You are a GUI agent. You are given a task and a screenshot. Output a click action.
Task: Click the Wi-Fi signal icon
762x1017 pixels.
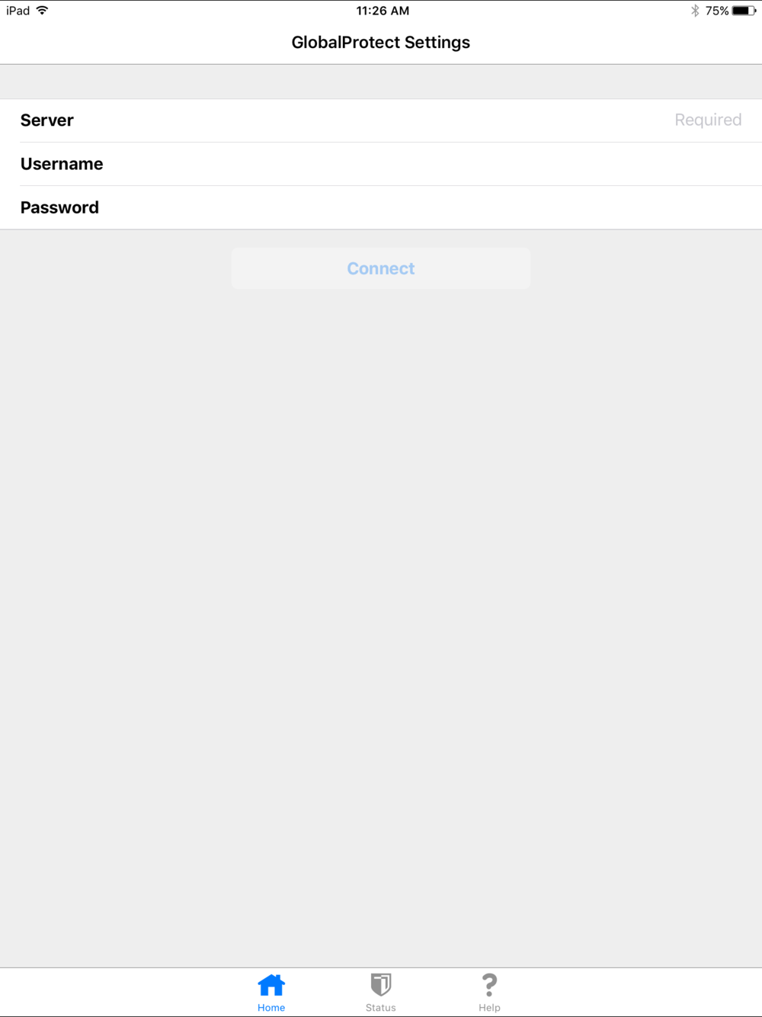coord(42,11)
